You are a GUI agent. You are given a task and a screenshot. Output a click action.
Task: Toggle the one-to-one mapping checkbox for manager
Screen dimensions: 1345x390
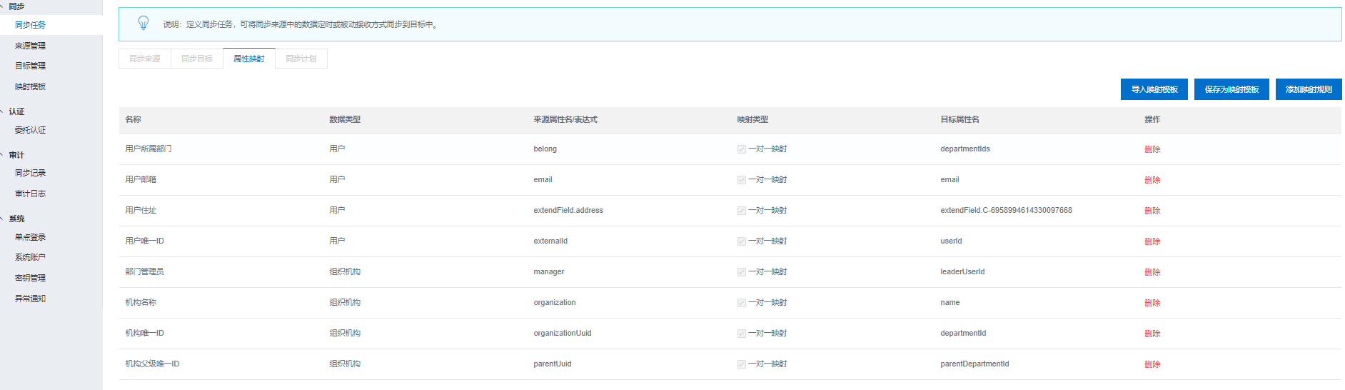741,272
